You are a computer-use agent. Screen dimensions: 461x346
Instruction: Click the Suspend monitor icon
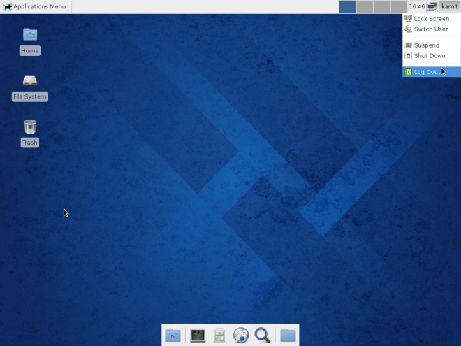[408, 45]
